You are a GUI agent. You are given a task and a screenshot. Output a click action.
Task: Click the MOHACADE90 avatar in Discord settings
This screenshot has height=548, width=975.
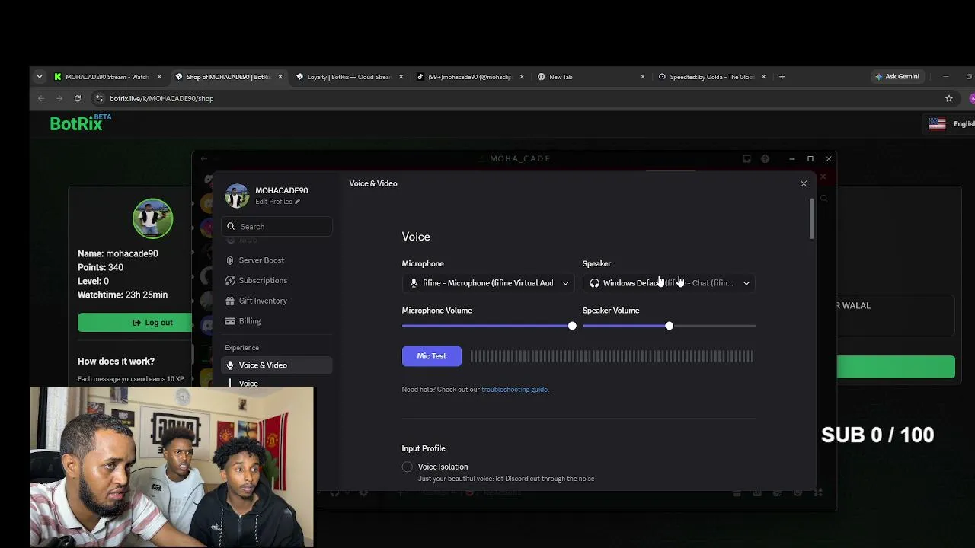coord(237,196)
